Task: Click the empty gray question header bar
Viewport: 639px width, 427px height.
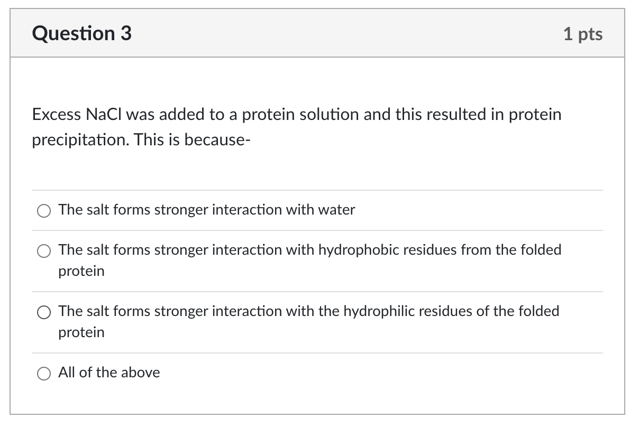Action: 344,34
